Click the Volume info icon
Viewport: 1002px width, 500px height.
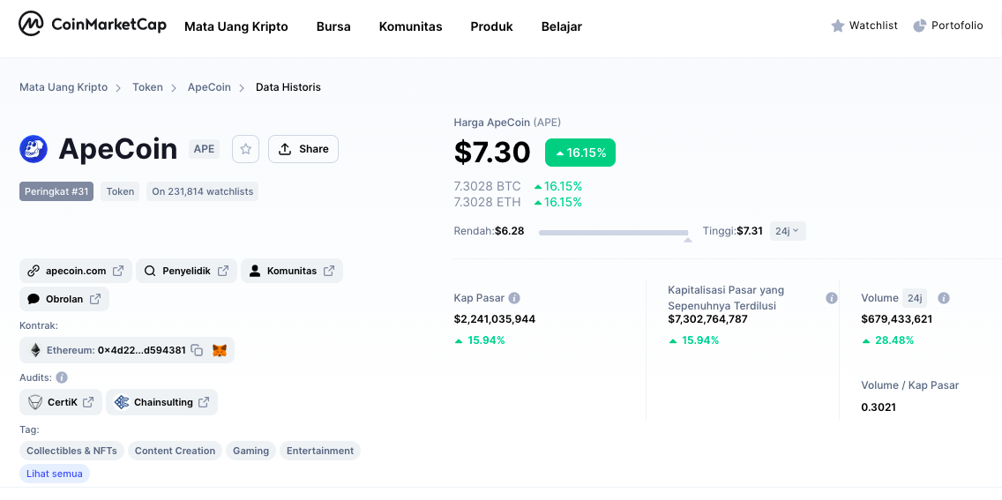coord(944,298)
